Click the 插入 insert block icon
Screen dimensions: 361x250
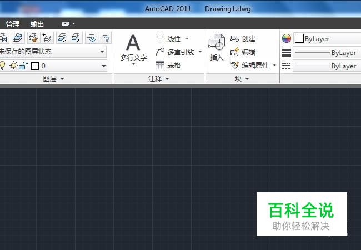[217, 42]
